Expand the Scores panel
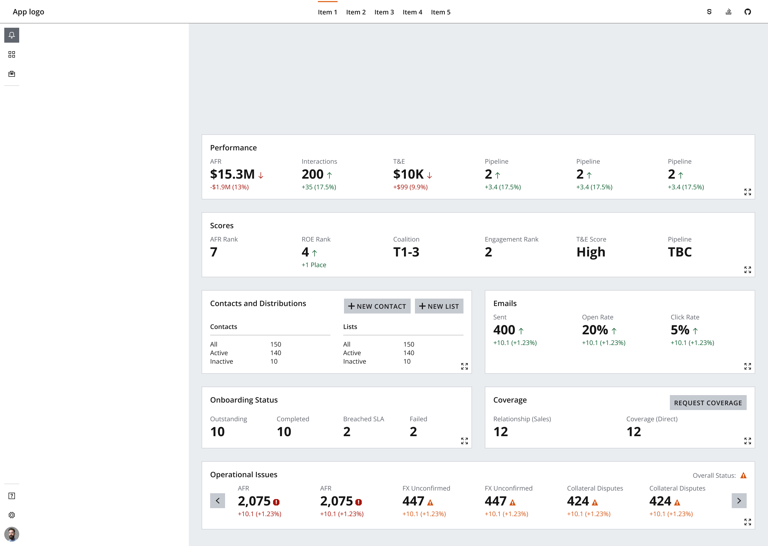 point(747,270)
